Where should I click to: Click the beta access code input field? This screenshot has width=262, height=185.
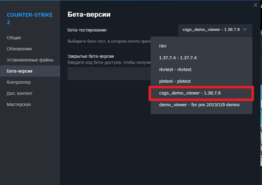(109, 74)
